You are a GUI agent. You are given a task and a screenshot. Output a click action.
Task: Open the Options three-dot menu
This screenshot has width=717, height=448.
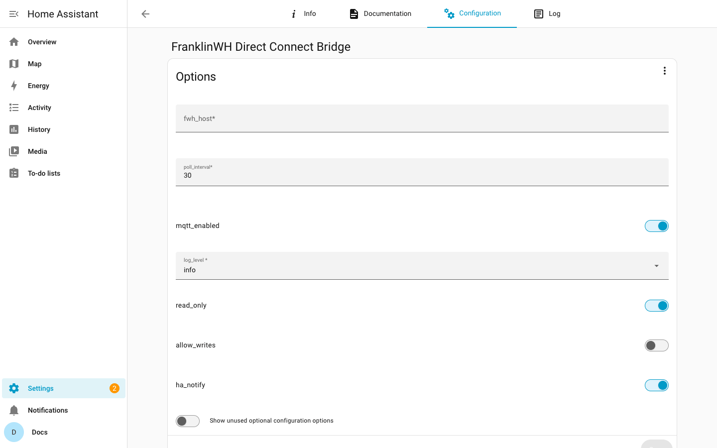coord(664,71)
